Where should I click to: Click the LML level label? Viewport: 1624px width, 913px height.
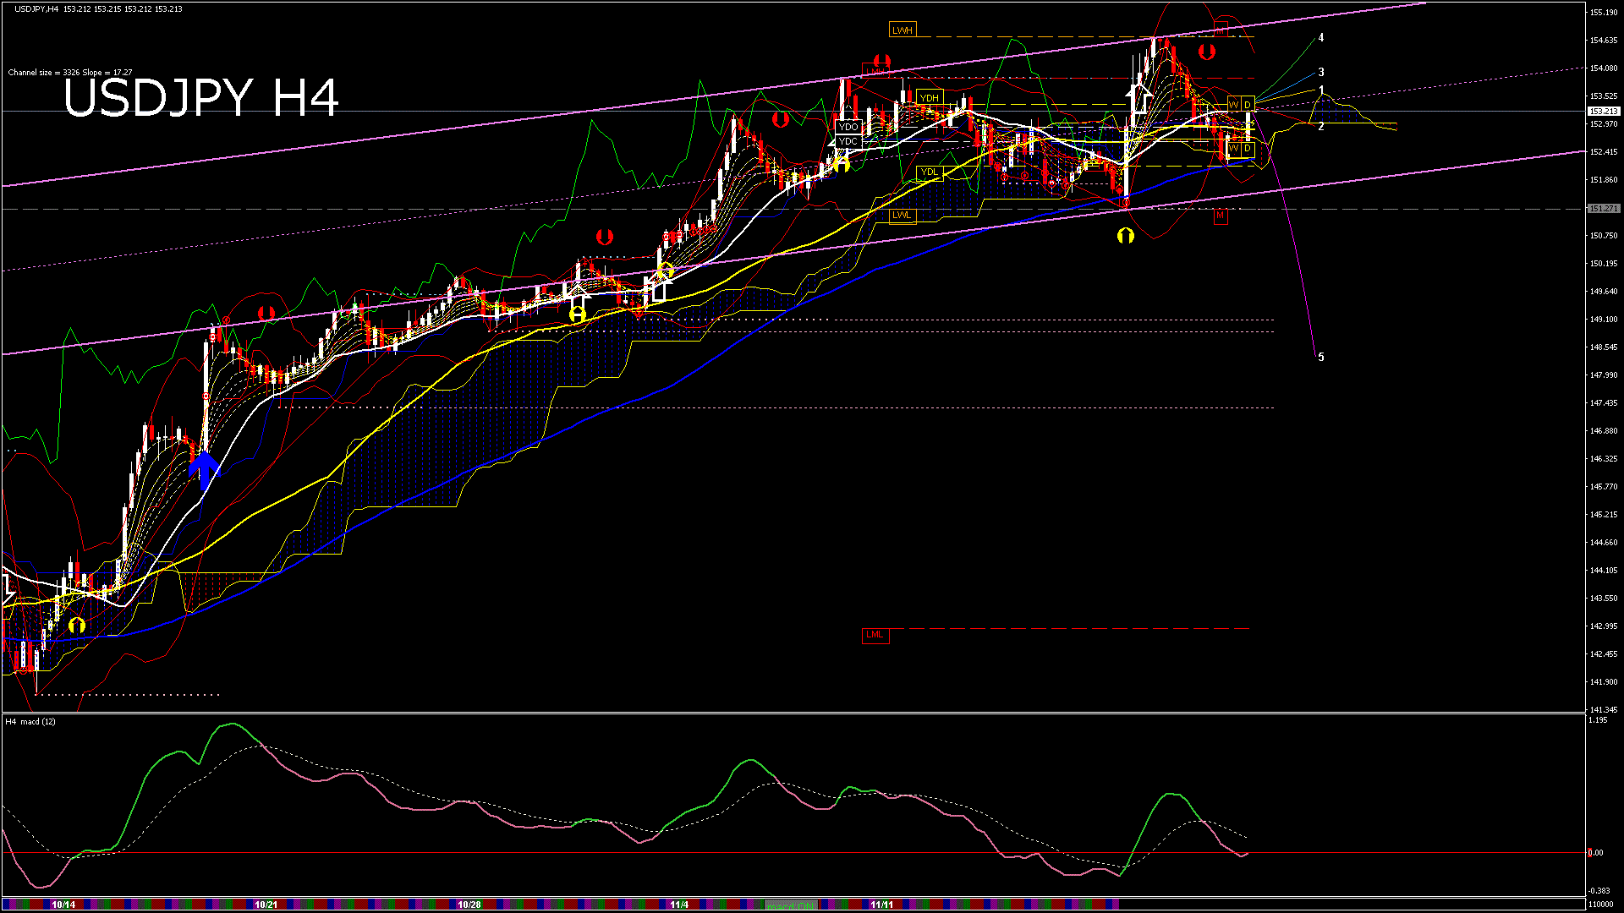(x=875, y=635)
